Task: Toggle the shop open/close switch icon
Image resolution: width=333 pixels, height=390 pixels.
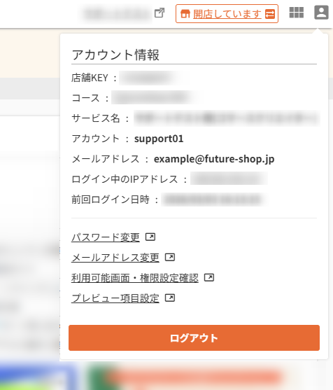Action: click(270, 14)
